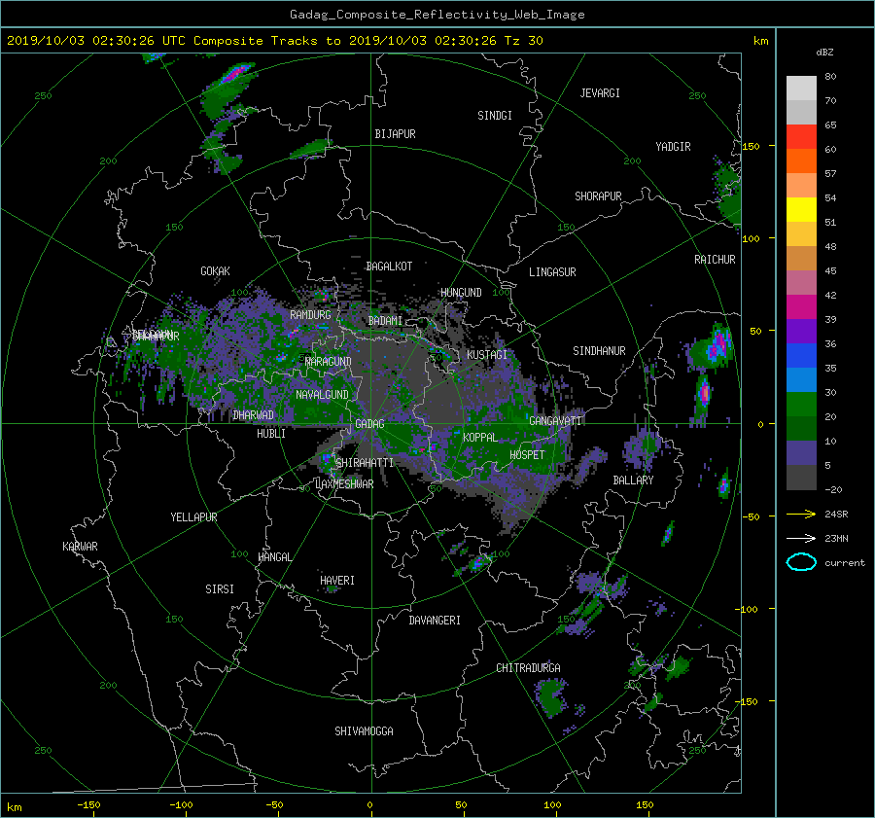Click the HANGAL city label
The width and height of the screenshot is (875, 818).
click(274, 557)
